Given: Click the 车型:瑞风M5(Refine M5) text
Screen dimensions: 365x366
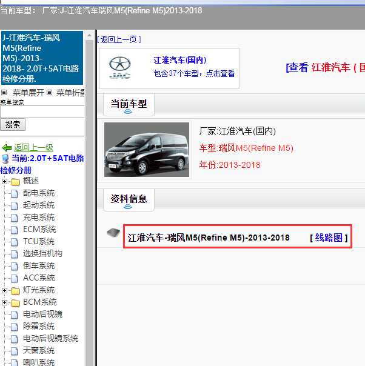Looking at the screenshot, I should 246,148.
